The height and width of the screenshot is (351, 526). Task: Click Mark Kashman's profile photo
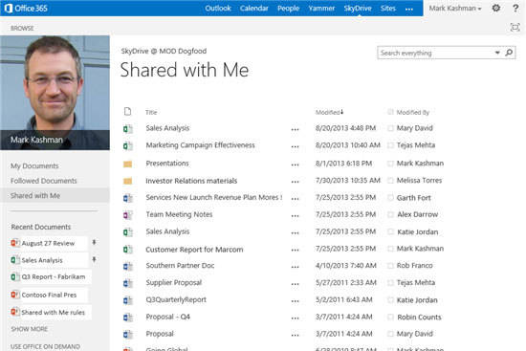(55, 93)
